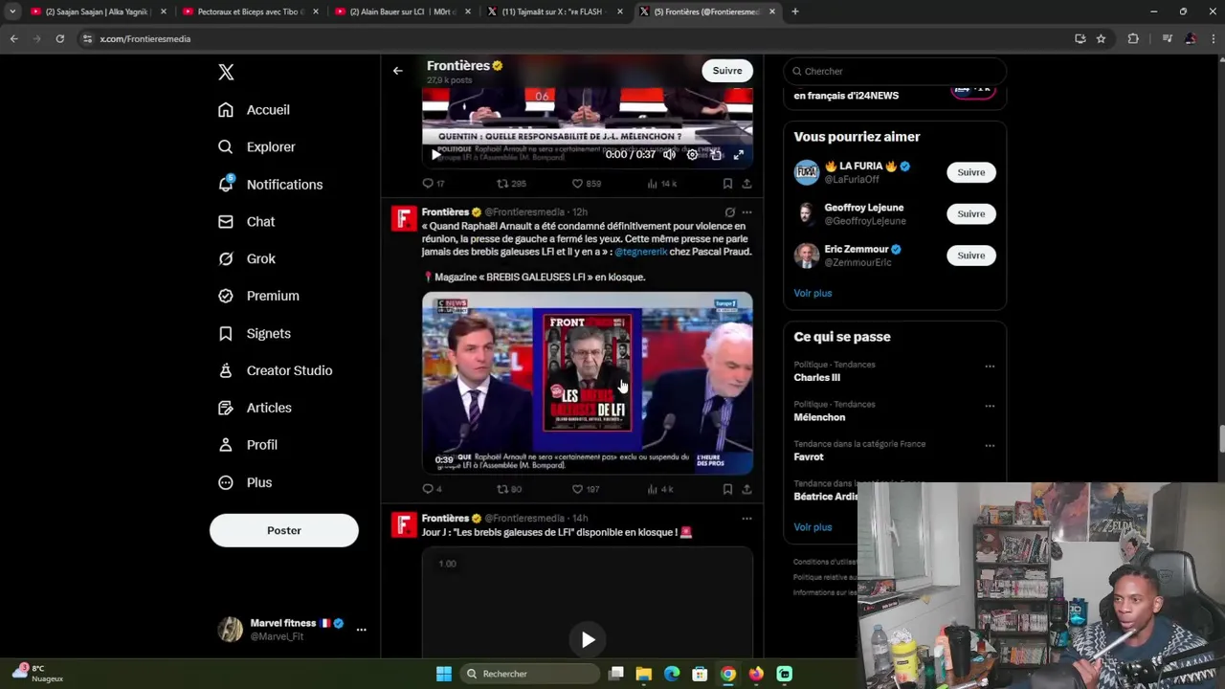This screenshot has width=1225, height=689.
Task: Share the post with 859 likes
Action: [746, 184]
